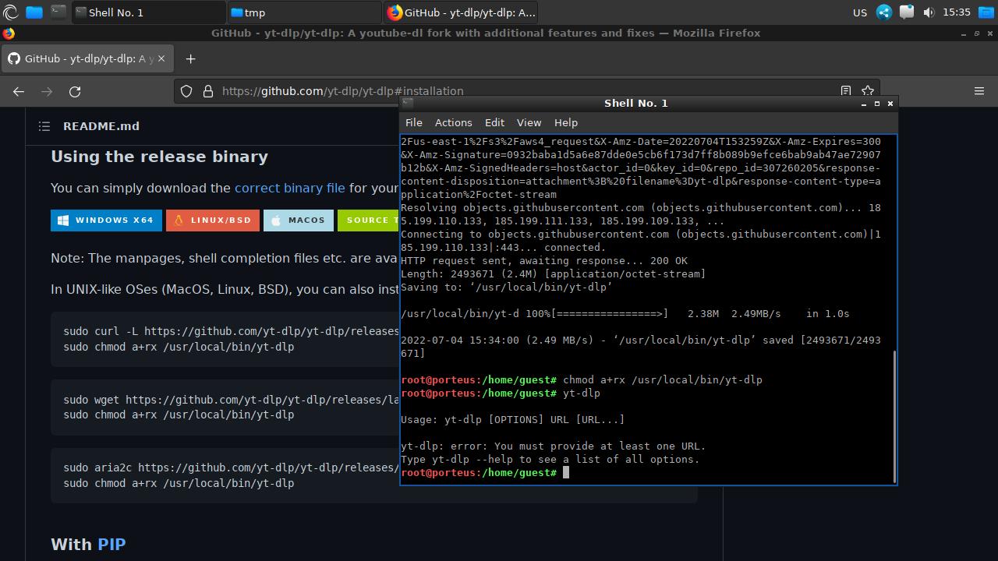The image size is (998, 561).
Task: Switch to Firefox GitHub taskbar entry
Action: pos(460,12)
